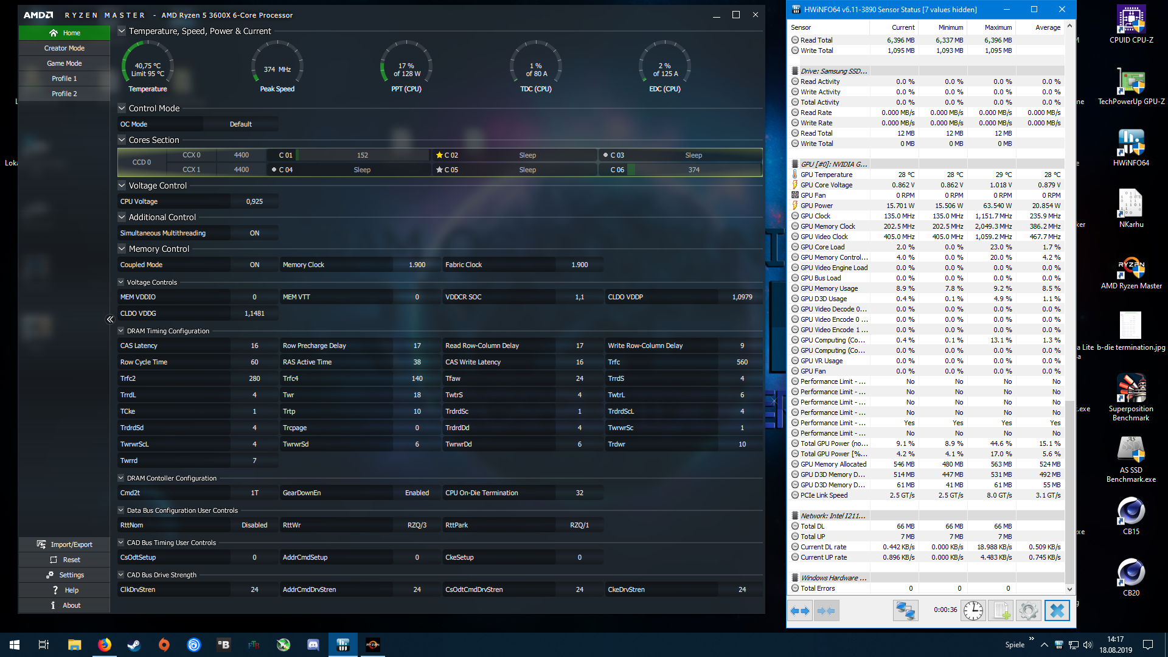This screenshot has width=1168, height=657.
Task: Switch to Creator Mode tab
Action: 64,48
